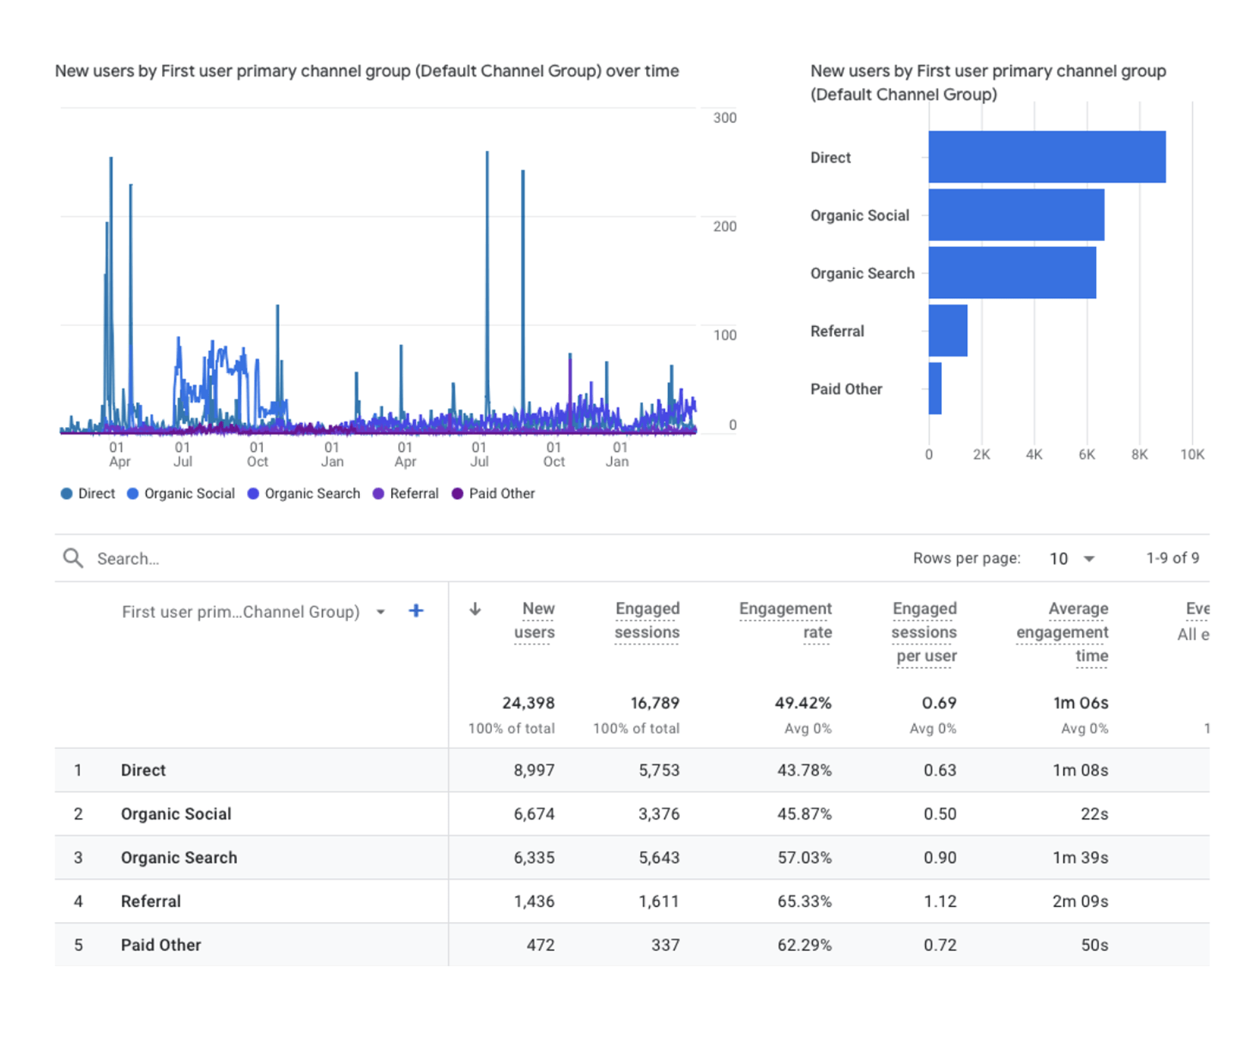Click the plus icon to add dimension
The width and height of the screenshot is (1236, 1062).
pyautogui.click(x=416, y=611)
